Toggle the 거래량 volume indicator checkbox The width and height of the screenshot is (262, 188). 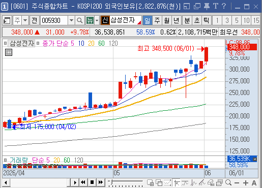[5, 160]
